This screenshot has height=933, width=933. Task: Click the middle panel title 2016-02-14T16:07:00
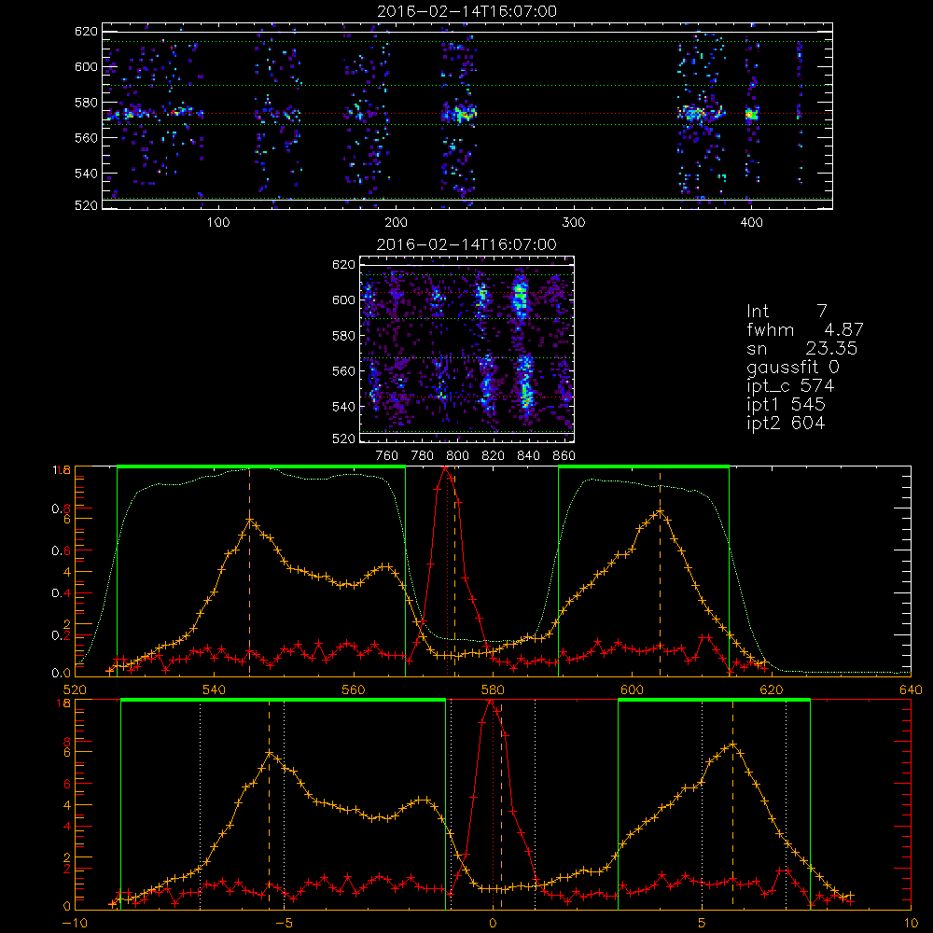point(467,244)
